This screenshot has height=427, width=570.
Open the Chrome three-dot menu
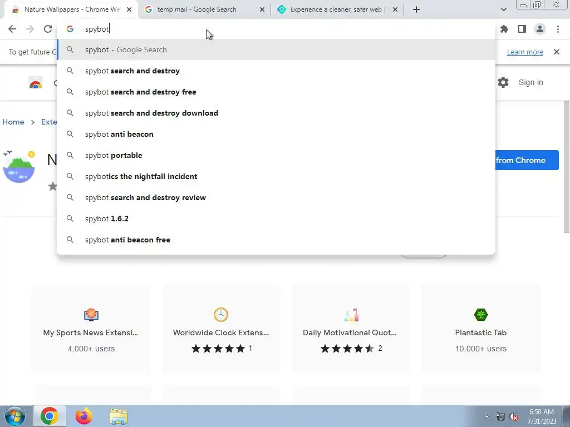pos(558,29)
